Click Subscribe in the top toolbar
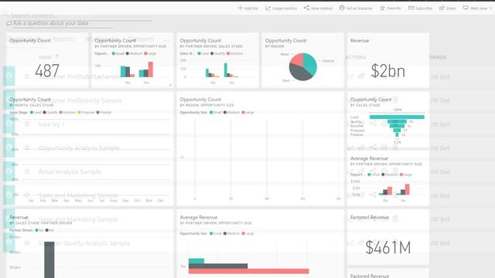Screen dimensions: 495x278 coord(420,8)
